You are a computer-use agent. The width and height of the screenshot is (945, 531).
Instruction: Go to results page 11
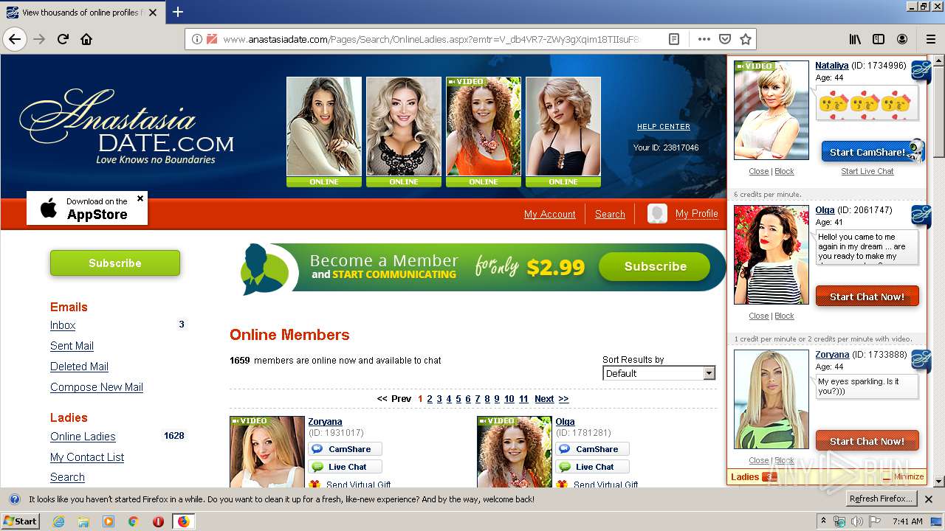coord(523,399)
